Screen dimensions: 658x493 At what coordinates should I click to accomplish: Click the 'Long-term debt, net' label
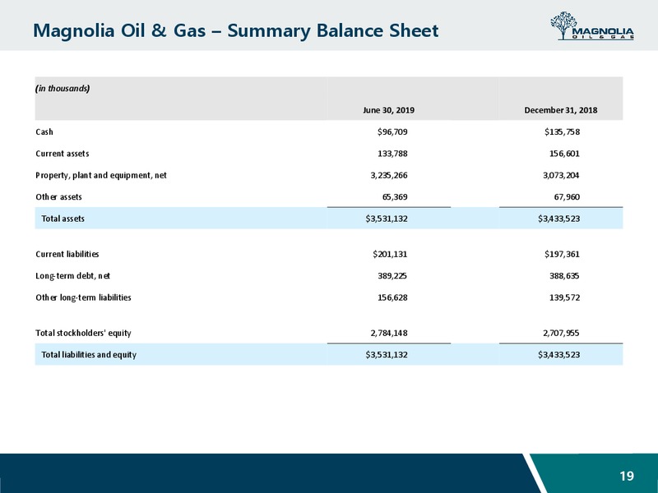click(x=73, y=276)
